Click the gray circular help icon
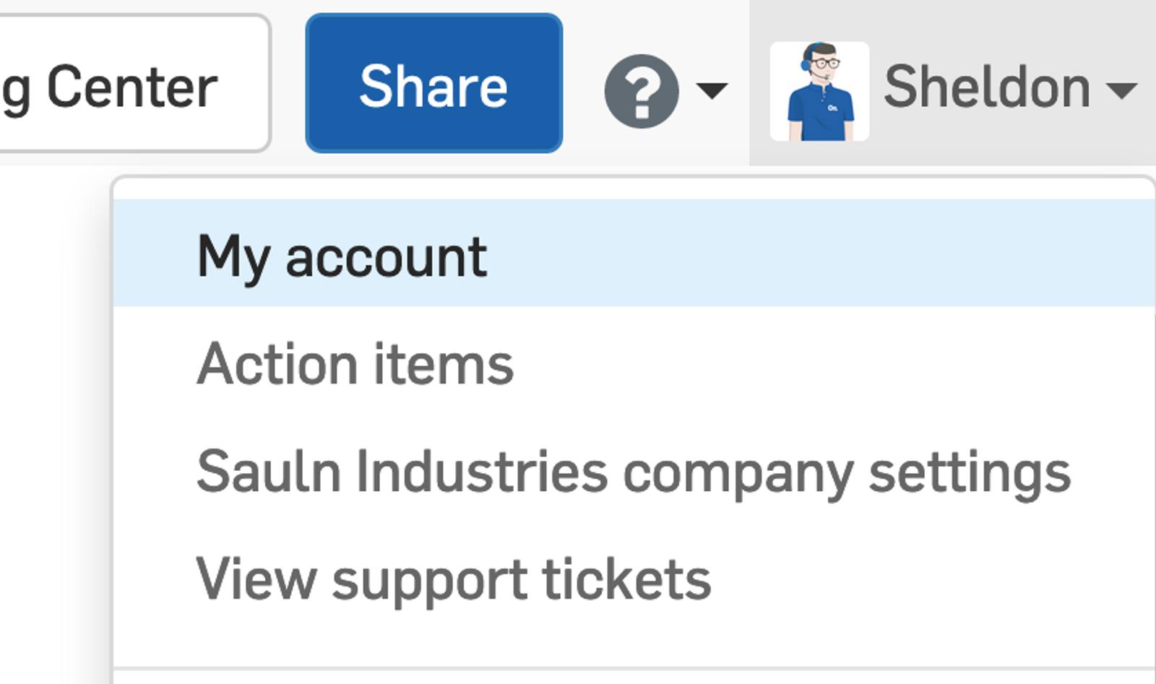1156x684 pixels. [641, 90]
